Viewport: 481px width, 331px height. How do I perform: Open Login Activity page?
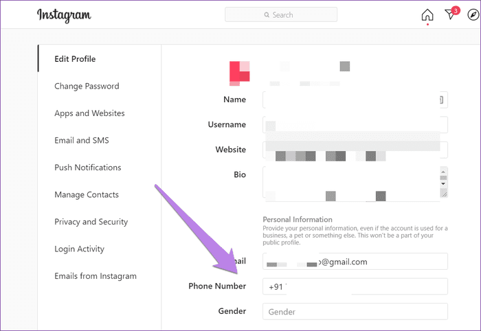coord(80,249)
